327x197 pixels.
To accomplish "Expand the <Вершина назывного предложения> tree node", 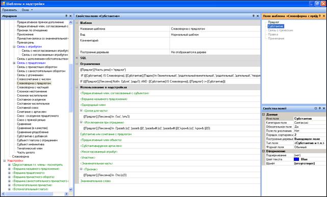I will click(x=9, y=169).
